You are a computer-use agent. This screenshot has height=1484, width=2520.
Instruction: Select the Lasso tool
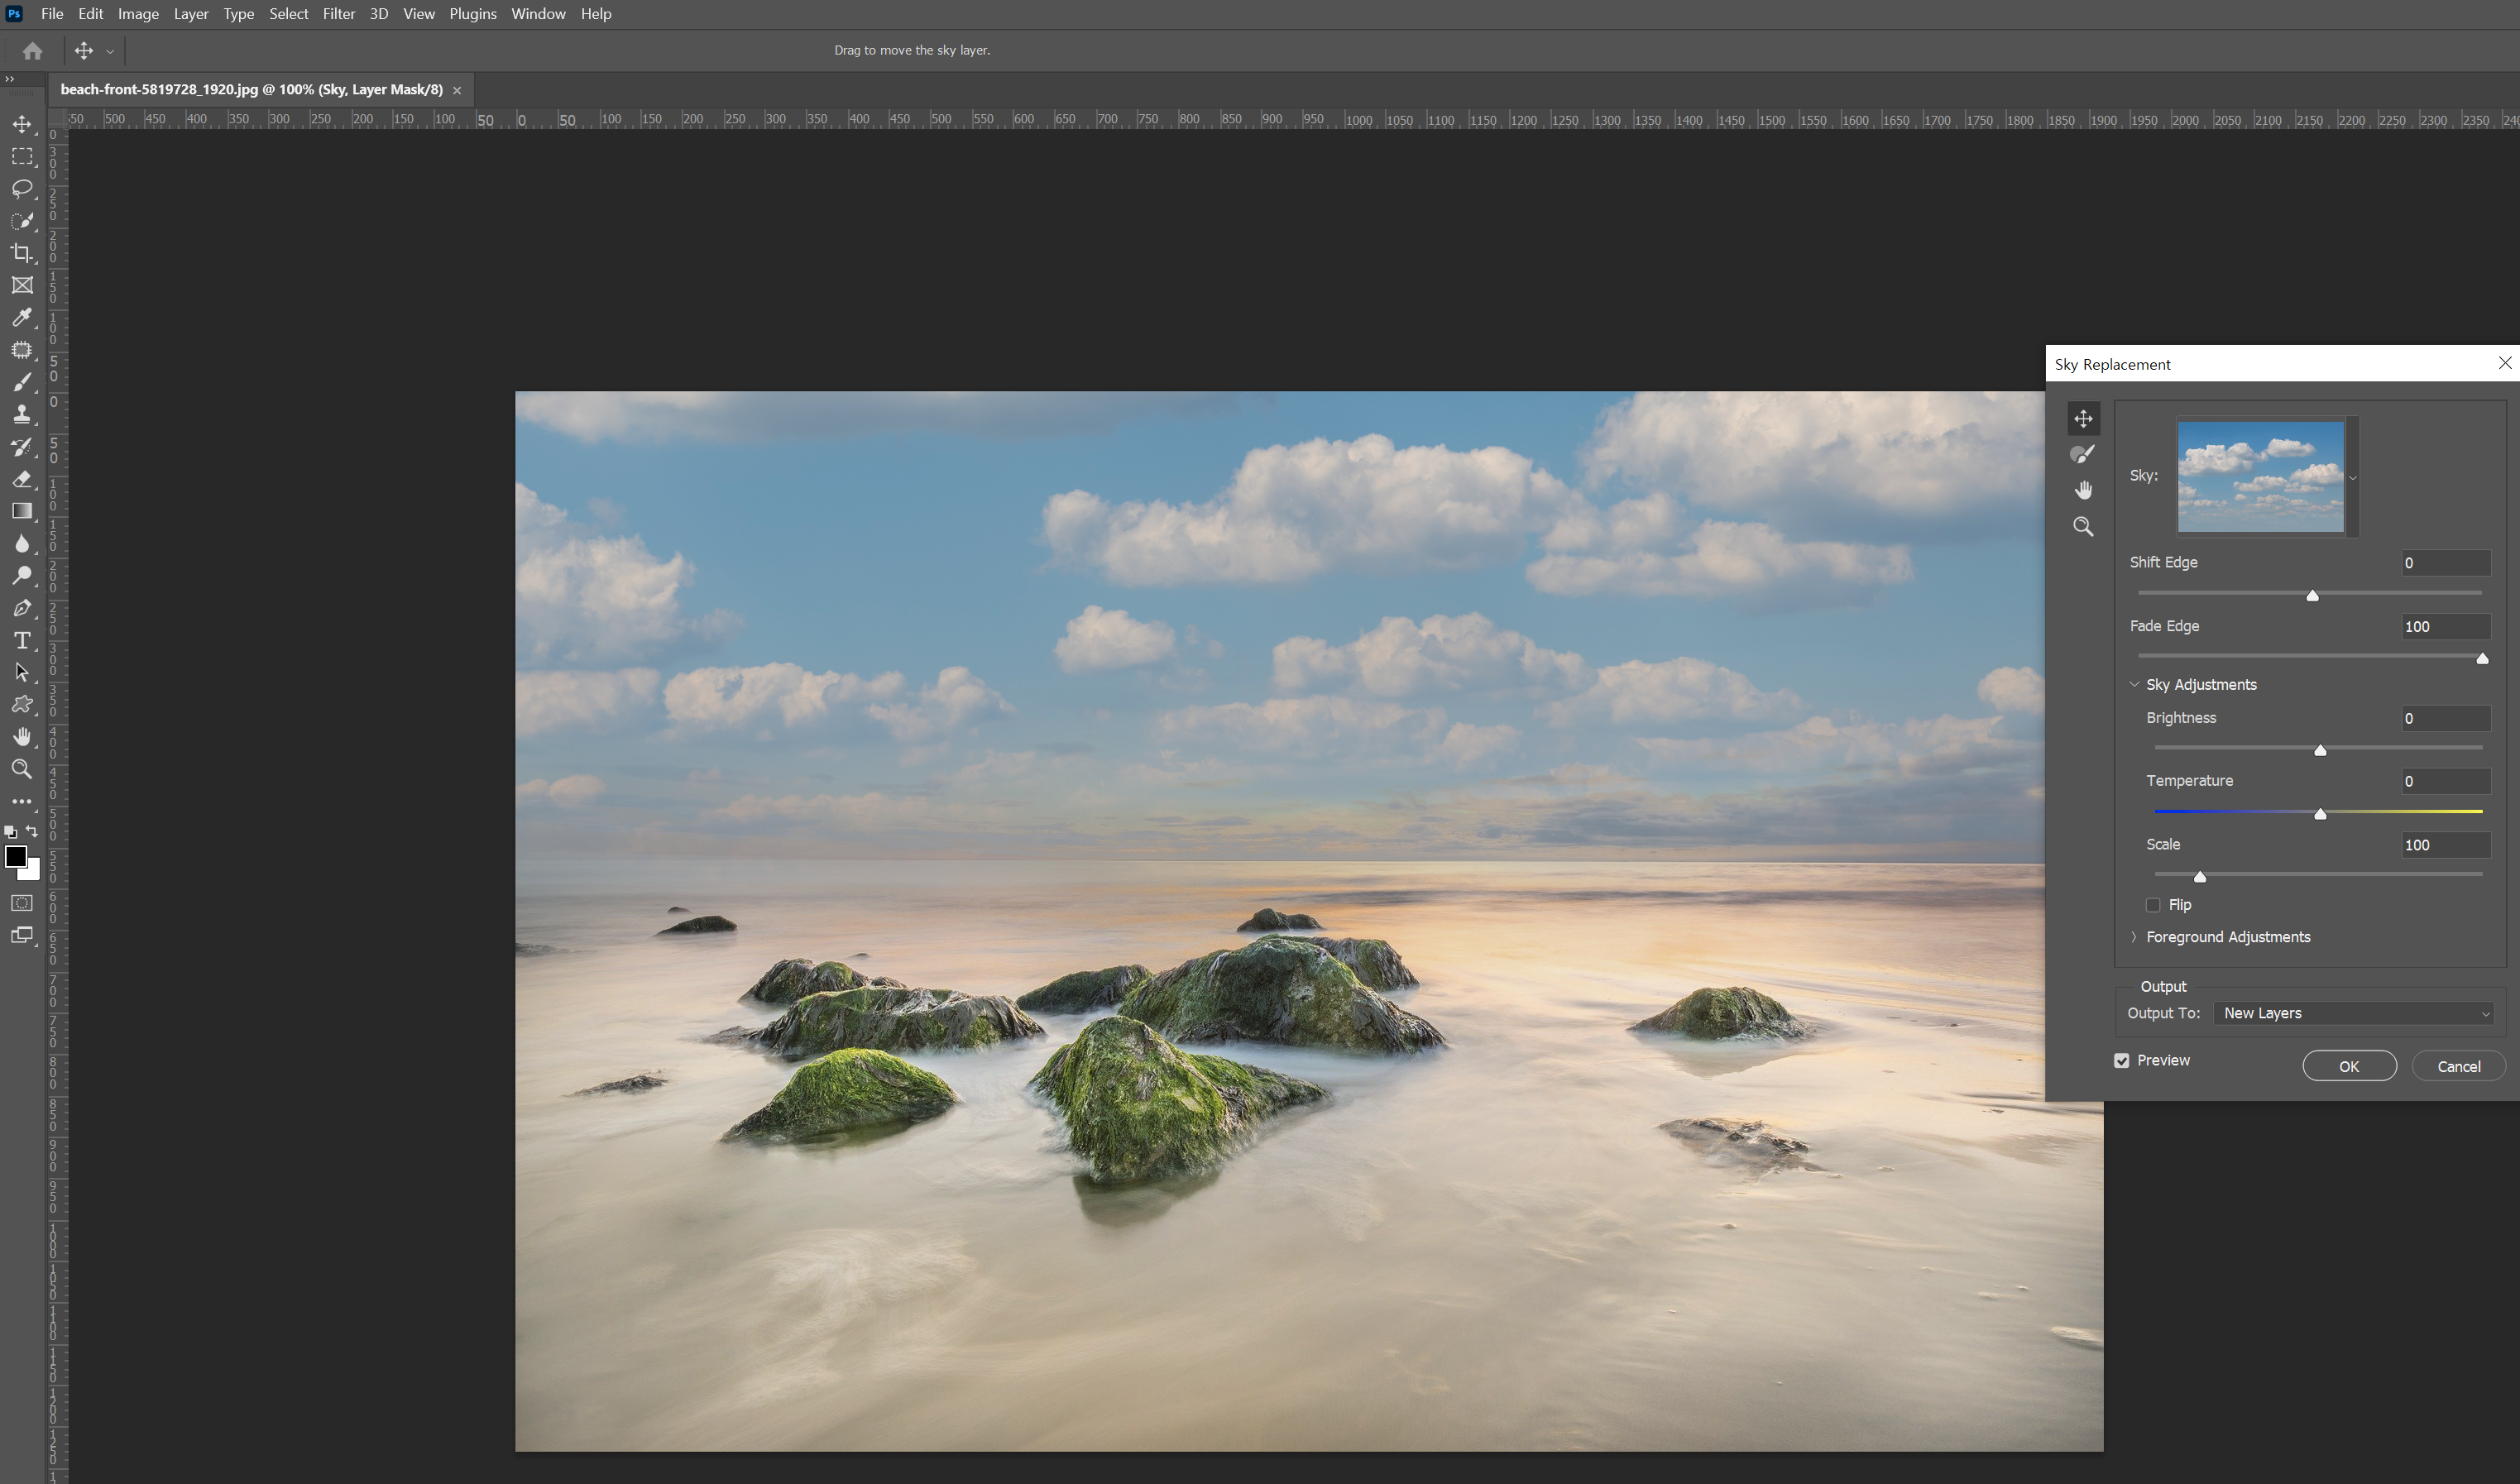click(x=22, y=189)
